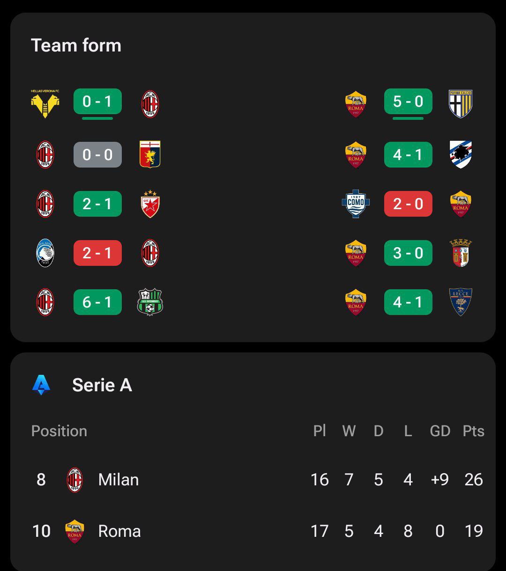Open the Verona 0 - 1 Milan result

pyautogui.click(x=97, y=102)
